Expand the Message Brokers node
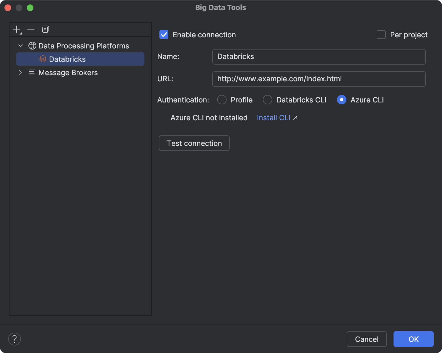Image resolution: width=442 pixels, height=353 pixels. (x=21, y=73)
